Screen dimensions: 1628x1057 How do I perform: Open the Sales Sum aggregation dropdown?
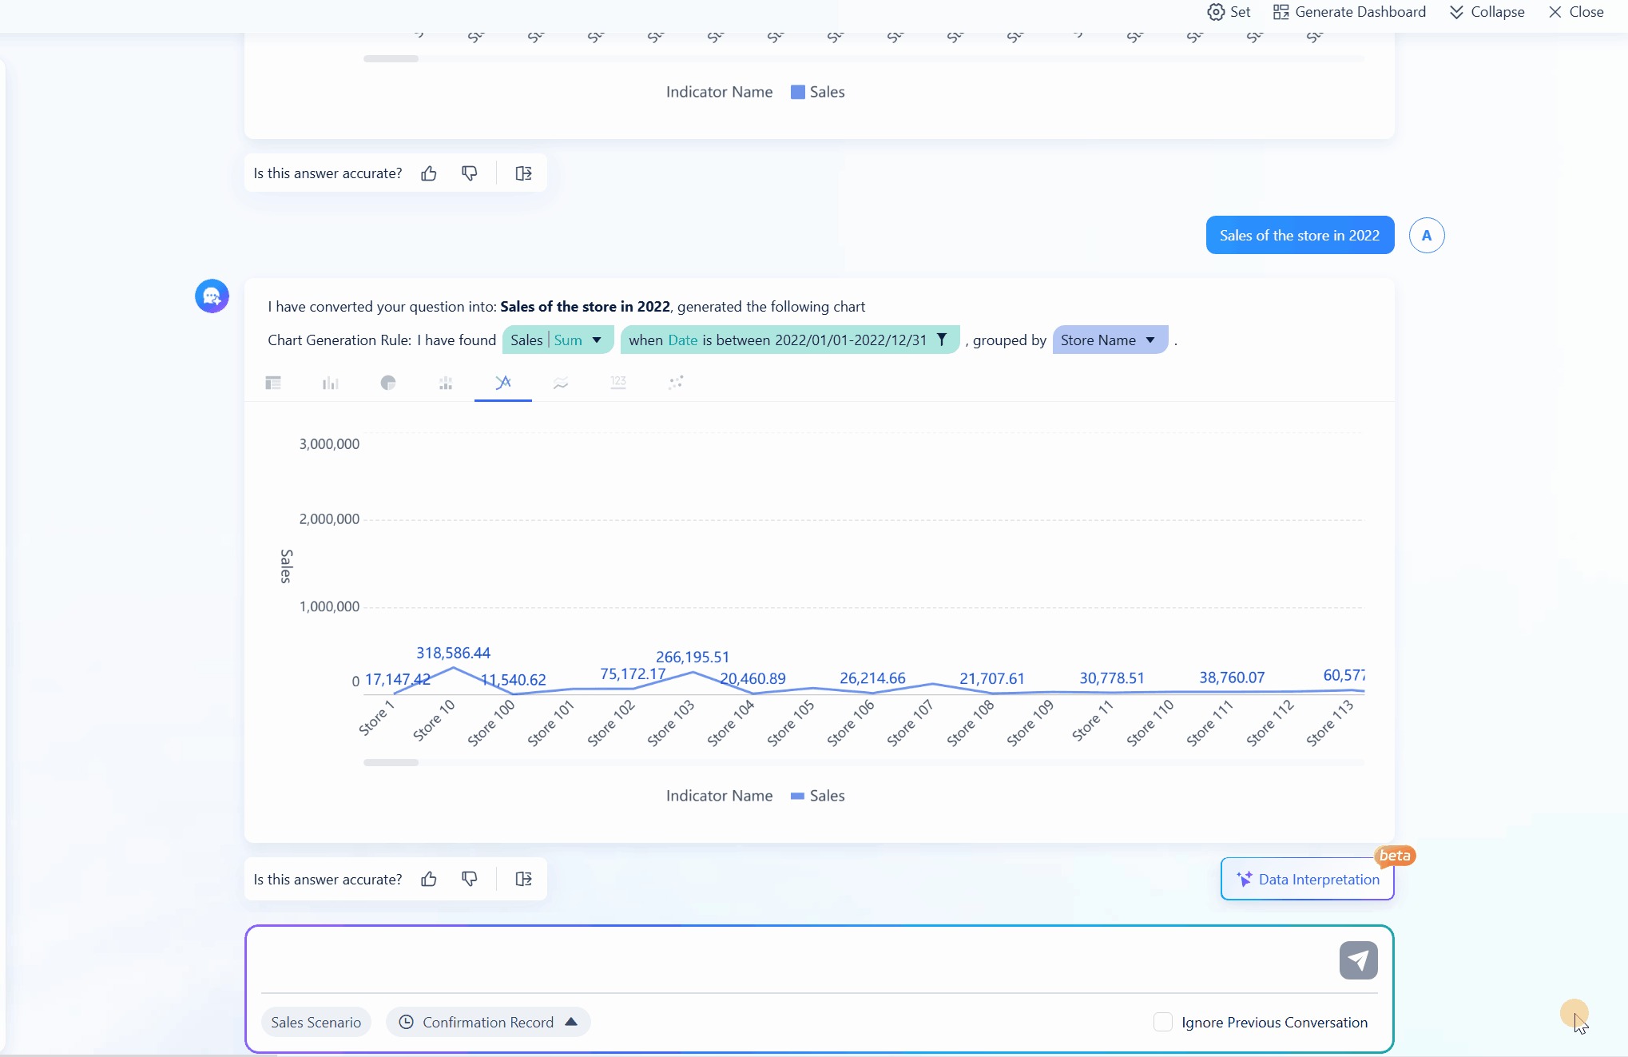pyautogui.click(x=596, y=340)
